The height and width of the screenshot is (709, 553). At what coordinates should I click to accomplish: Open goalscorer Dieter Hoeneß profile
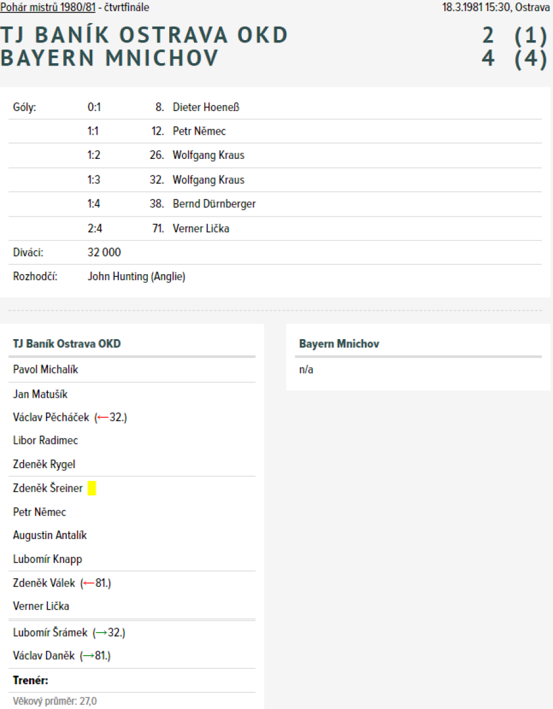point(206,108)
